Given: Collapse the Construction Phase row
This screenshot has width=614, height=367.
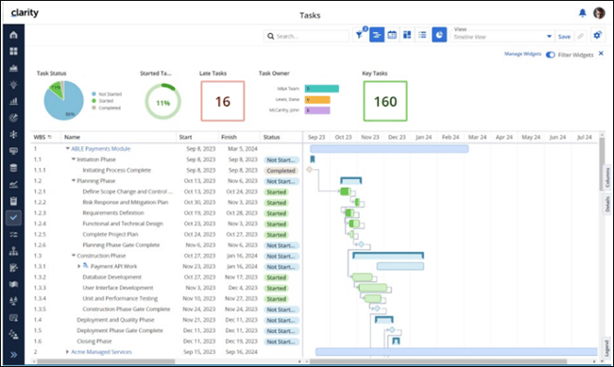Looking at the screenshot, I should 74,256.
